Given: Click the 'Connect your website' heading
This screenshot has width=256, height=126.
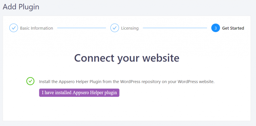Looking at the screenshot, I should (x=127, y=58).
